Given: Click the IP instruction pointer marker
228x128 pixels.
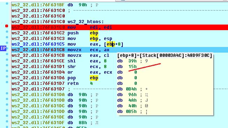Looking at the screenshot, I should pyautogui.click(x=3, y=48).
